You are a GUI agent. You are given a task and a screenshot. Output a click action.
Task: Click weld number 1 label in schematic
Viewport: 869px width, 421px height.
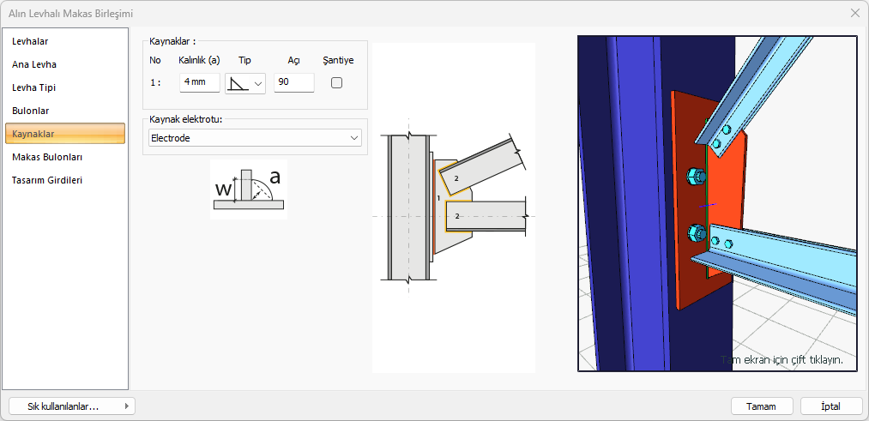pos(438,198)
